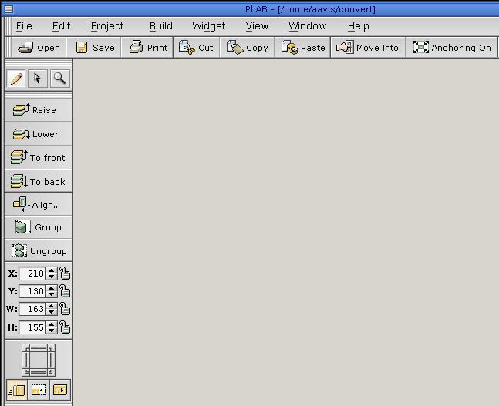
Task: Click the W value stepper arrows
Action: pyautogui.click(x=52, y=309)
